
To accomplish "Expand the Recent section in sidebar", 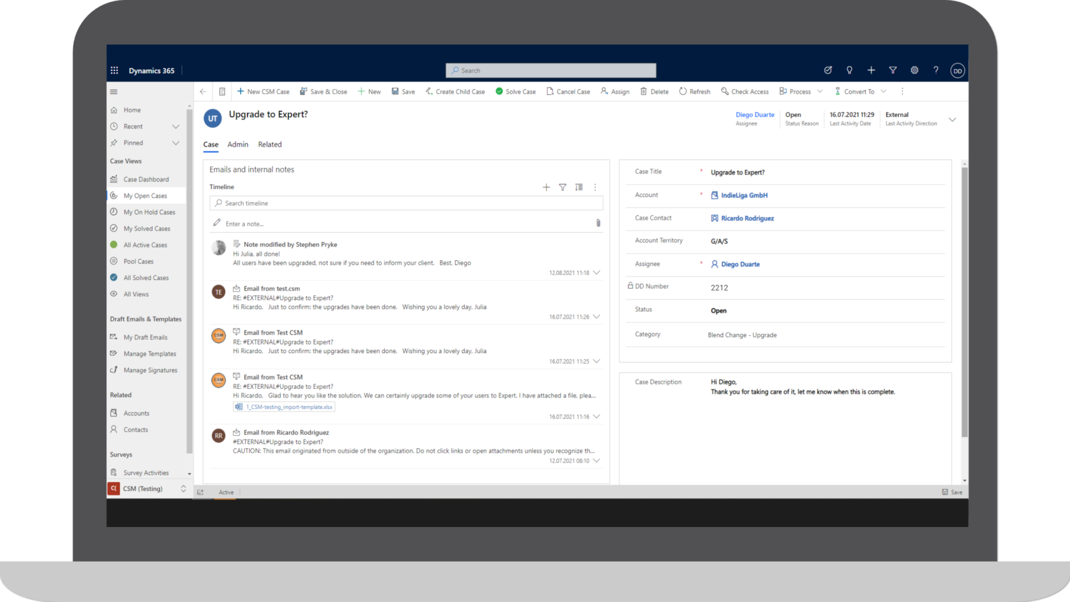I will (x=176, y=127).
